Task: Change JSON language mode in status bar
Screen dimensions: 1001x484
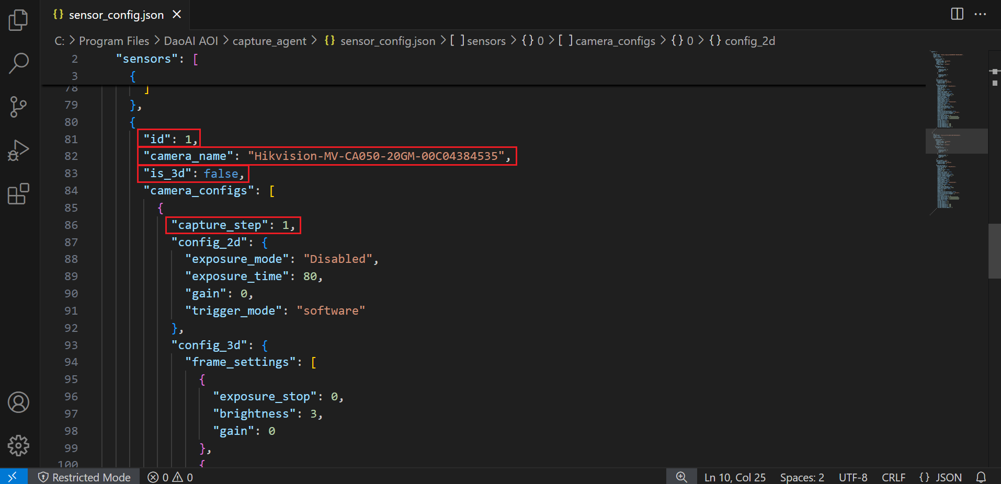Action: (x=940, y=477)
